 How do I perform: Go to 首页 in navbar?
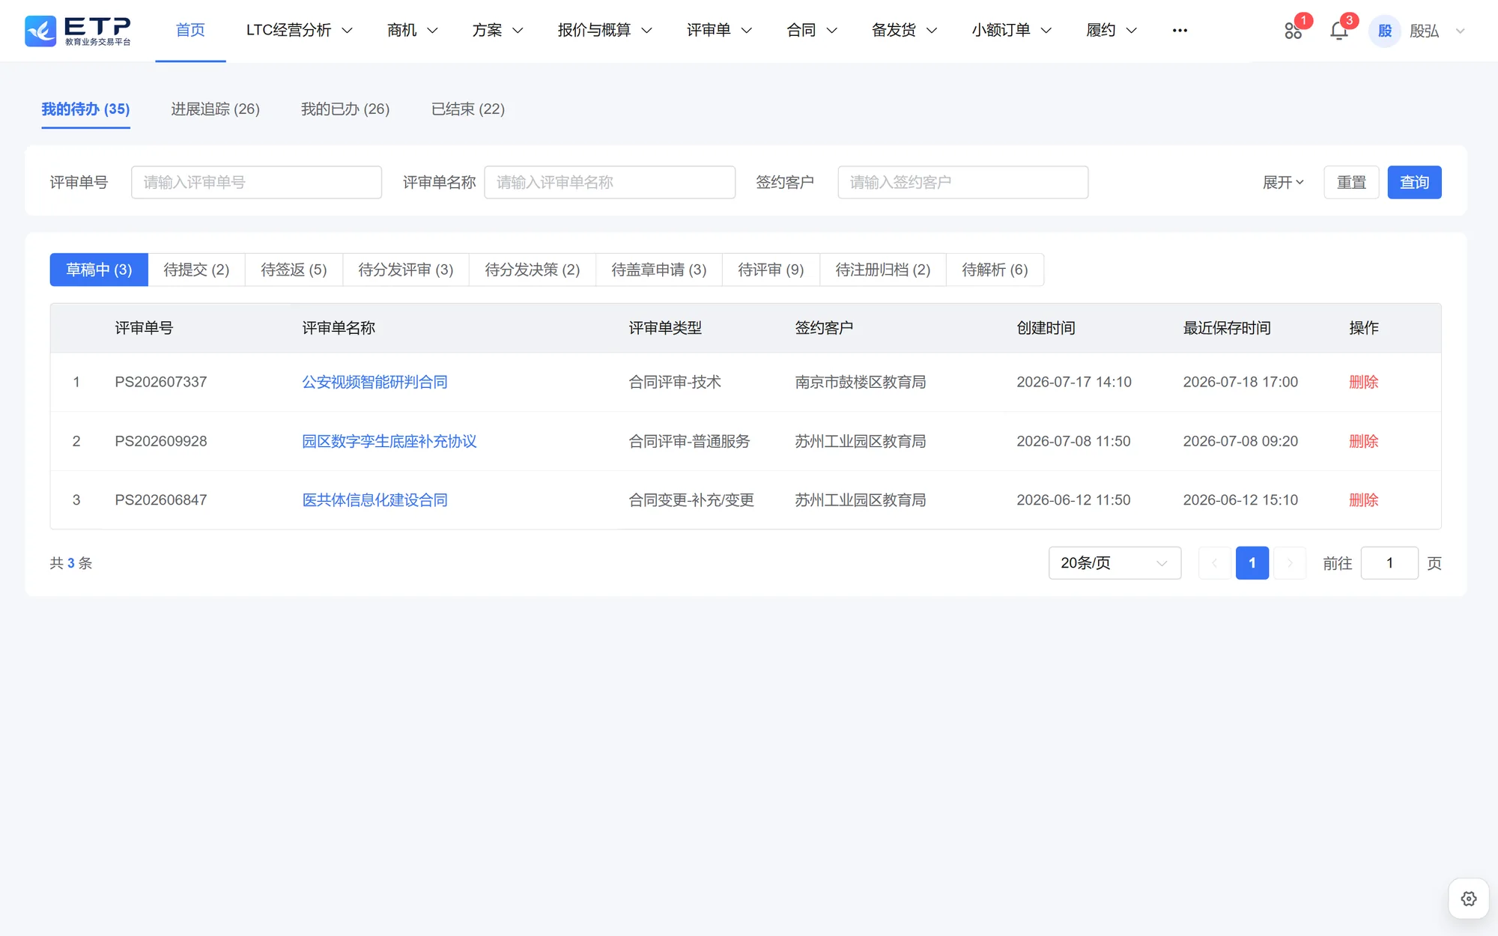(190, 31)
